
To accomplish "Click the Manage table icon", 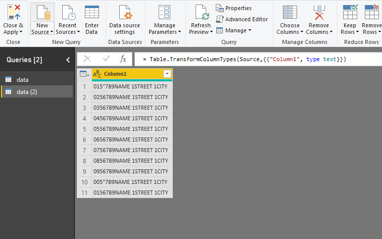I will pyautogui.click(x=219, y=30).
